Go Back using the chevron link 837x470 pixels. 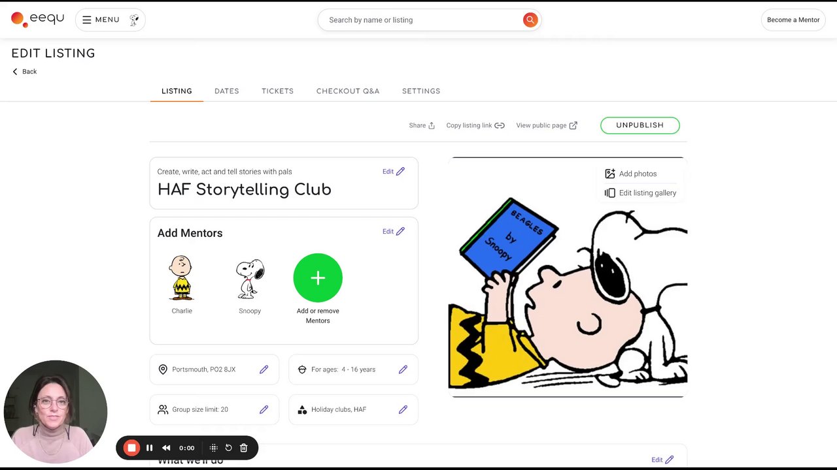(24, 72)
